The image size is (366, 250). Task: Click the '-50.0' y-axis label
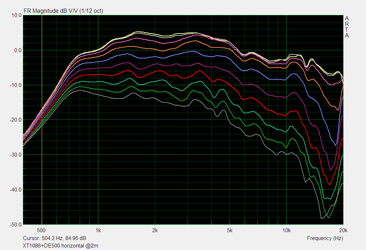tap(16, 225)
